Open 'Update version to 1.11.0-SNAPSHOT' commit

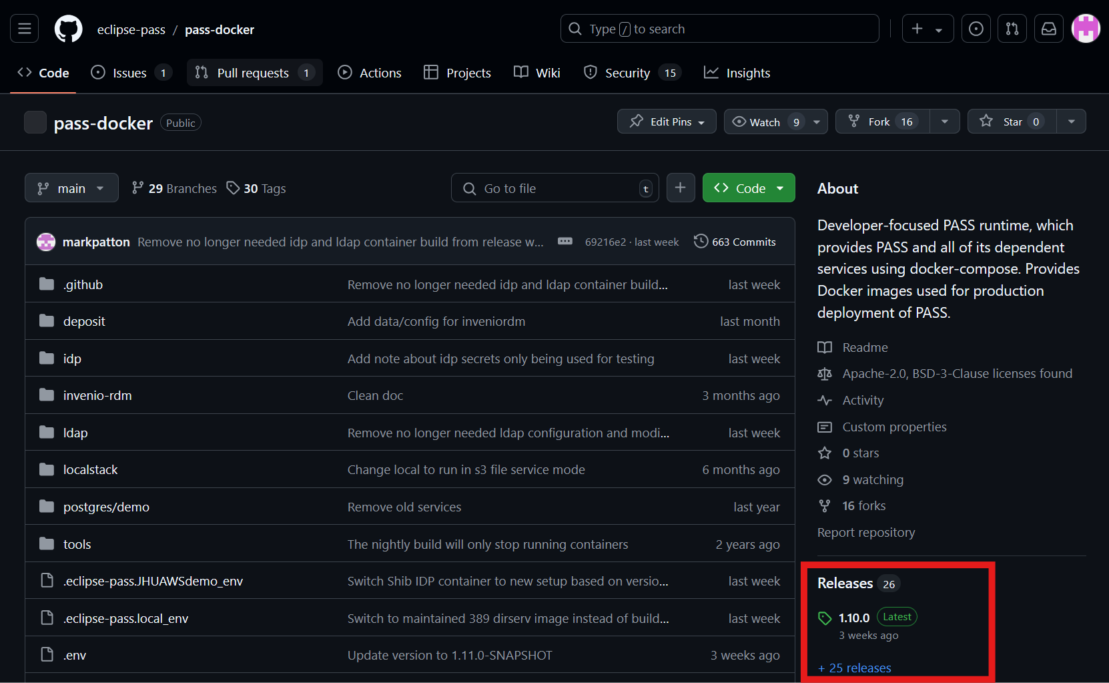coord(450,655)
